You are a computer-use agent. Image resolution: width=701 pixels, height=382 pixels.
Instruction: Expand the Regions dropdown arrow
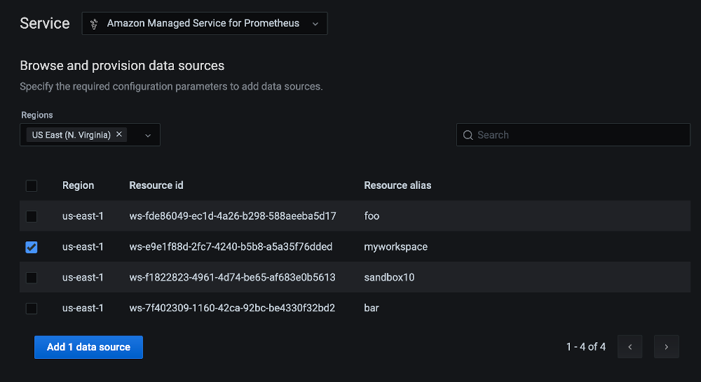click(148, 135)
